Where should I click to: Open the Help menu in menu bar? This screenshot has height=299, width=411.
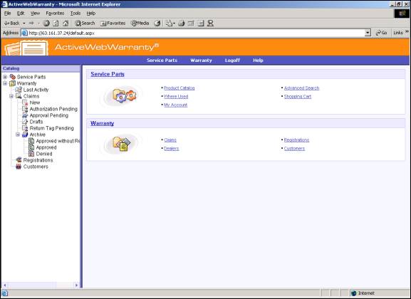point(90,14)
